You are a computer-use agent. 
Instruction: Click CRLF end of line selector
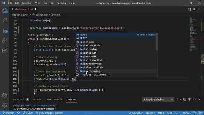coord(170,113)
